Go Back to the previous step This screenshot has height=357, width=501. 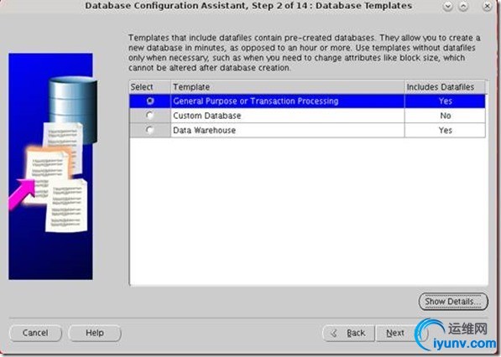[x=348, y=334]
